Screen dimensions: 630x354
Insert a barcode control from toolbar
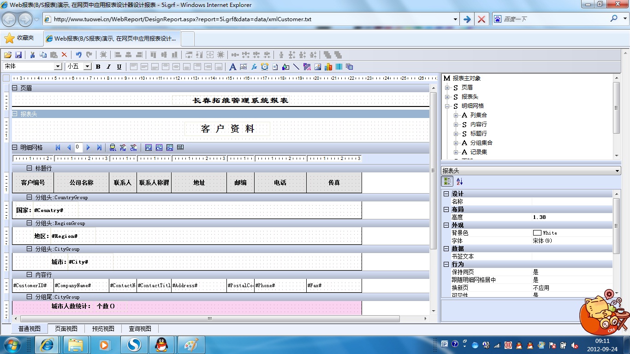(x=339, y=67)
